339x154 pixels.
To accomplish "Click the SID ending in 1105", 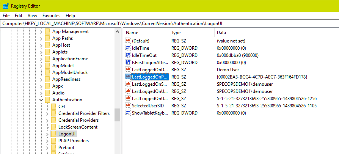I will tap(267, 106).
